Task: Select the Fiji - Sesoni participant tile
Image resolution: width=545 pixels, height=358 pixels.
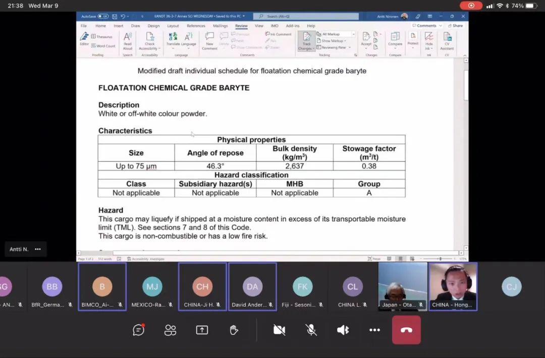Action: click(x=302, y=286)
